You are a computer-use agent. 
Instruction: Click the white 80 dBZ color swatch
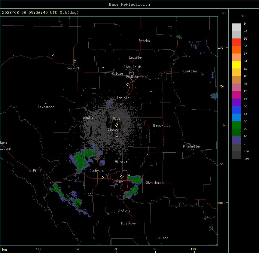[236, 27]
